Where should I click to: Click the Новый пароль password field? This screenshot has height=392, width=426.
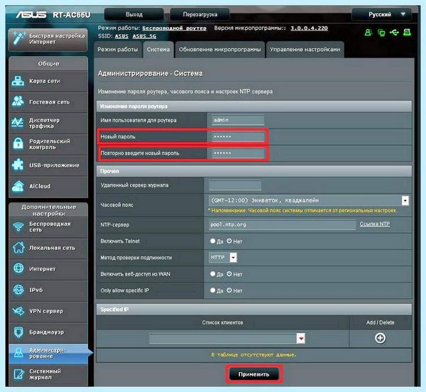238,136
